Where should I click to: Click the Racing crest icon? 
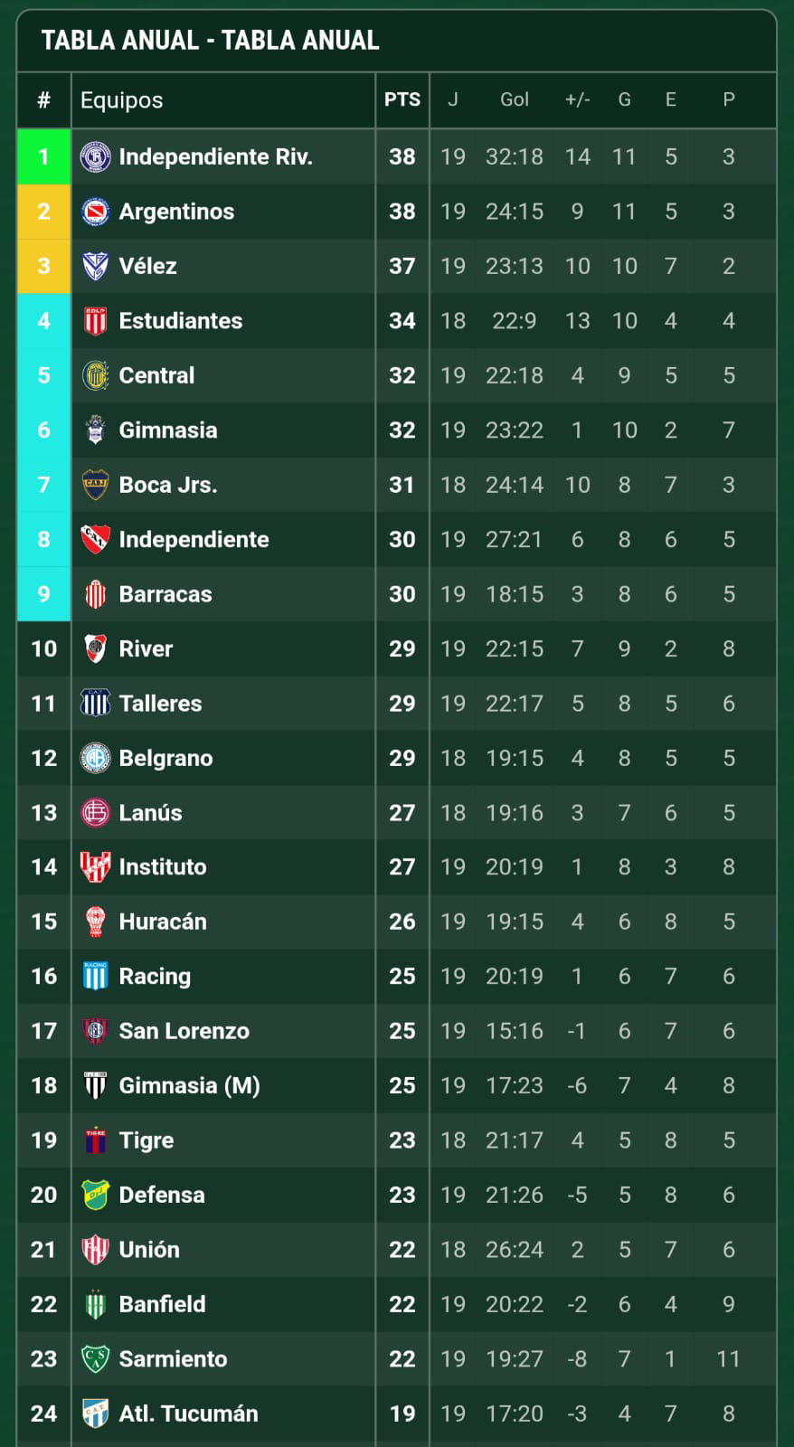tap(95, 976)
